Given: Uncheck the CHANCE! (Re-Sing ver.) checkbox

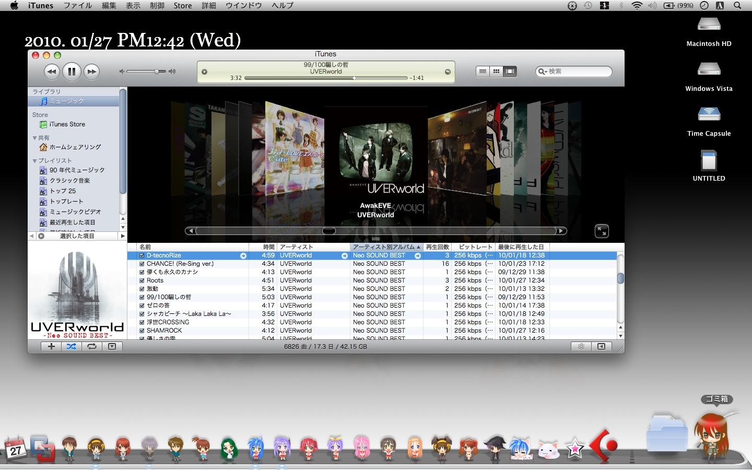Looking at the screenshot, I should coord(142,264).
